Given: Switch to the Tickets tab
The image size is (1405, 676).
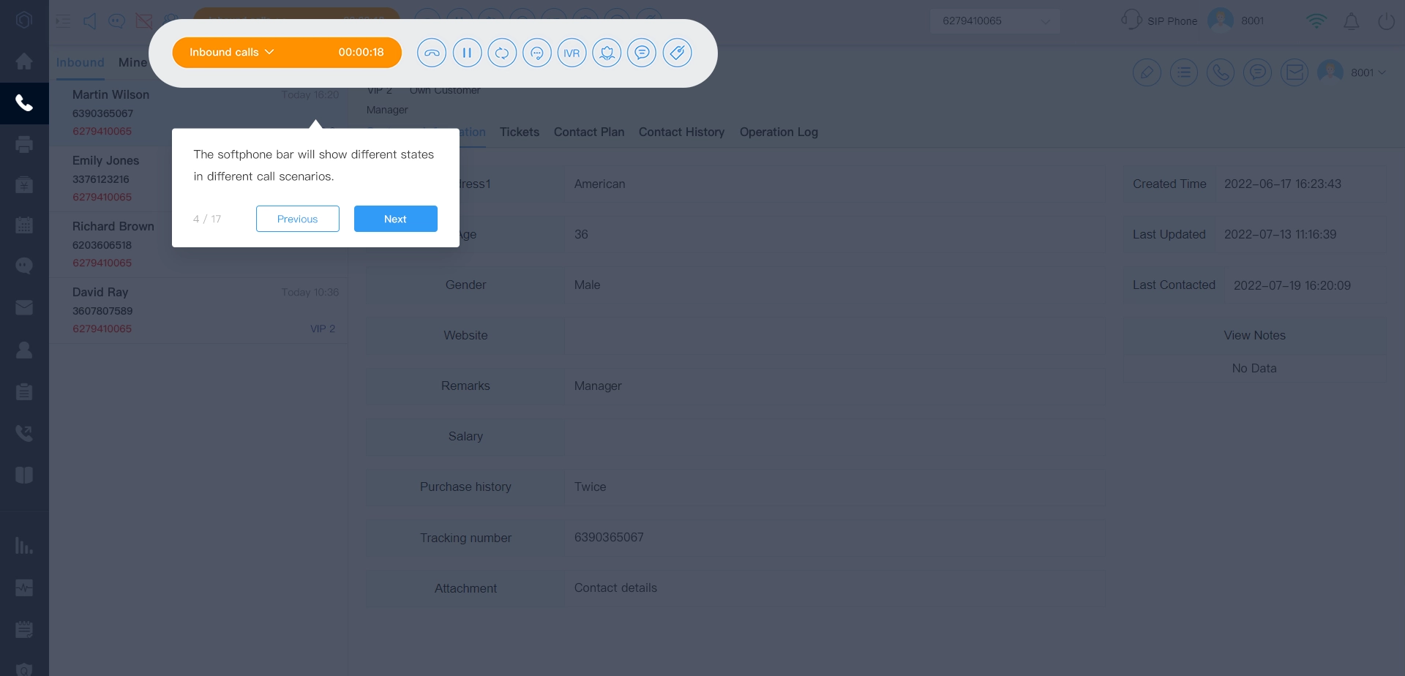Looking at the screenshot, I should tap(519, 132).
